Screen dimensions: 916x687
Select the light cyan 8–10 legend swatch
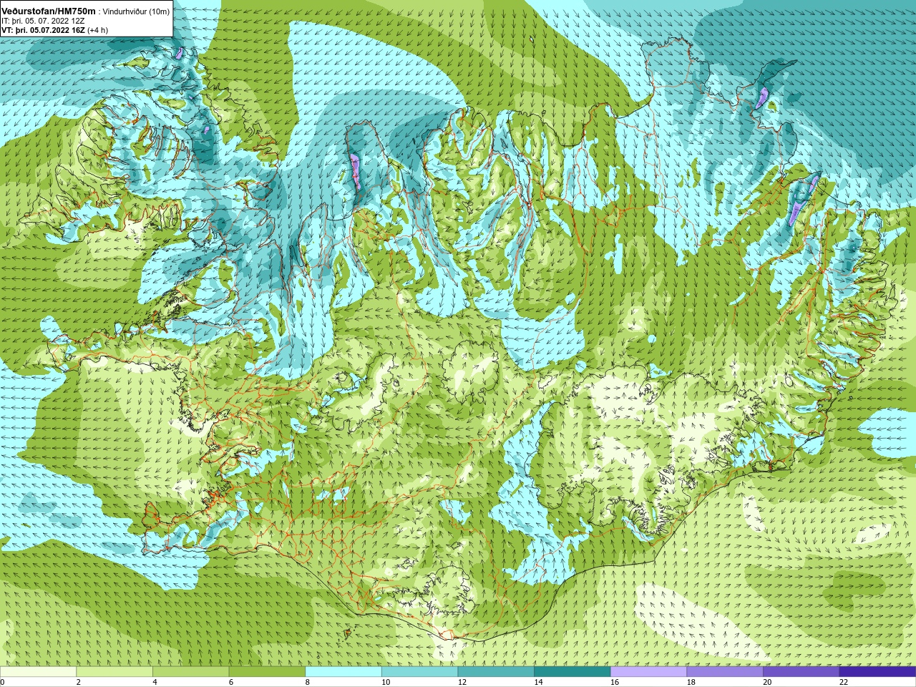[343, 672]
